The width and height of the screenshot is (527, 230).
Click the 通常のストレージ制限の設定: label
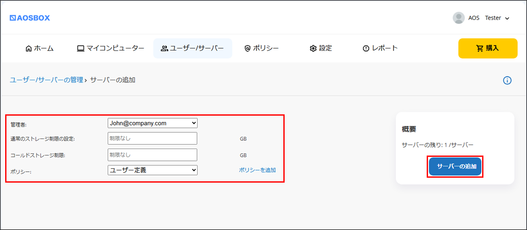pyautogui.click(x=43, y=139)
